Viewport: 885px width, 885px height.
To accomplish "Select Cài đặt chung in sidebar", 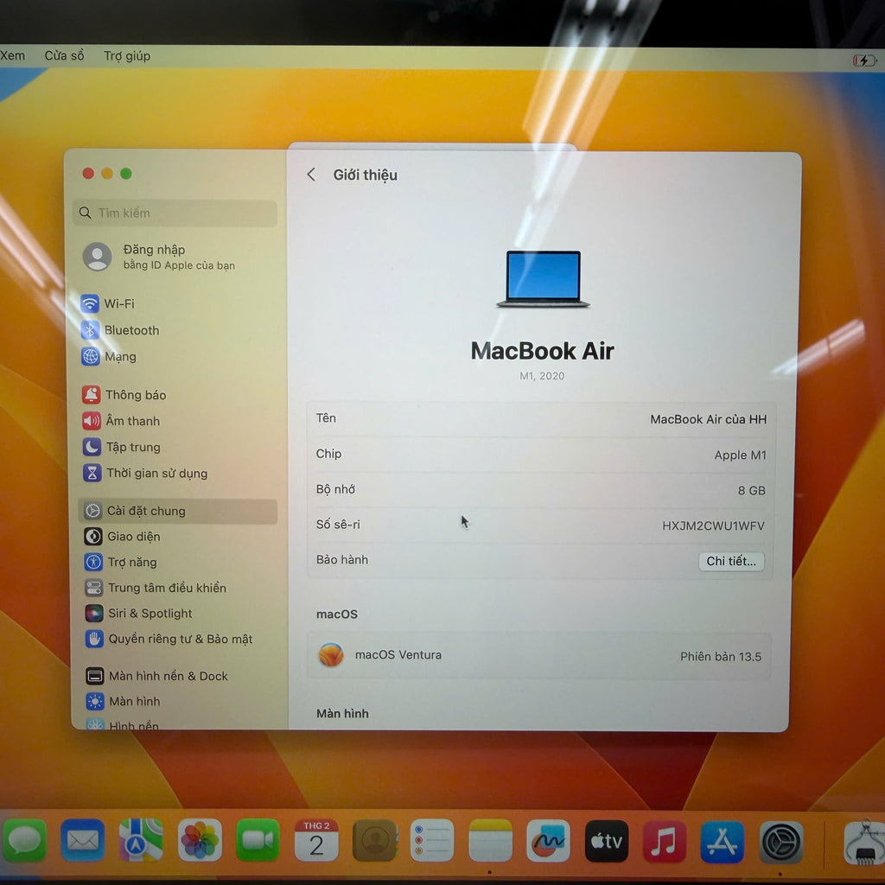I will click(x=145, y=511).
